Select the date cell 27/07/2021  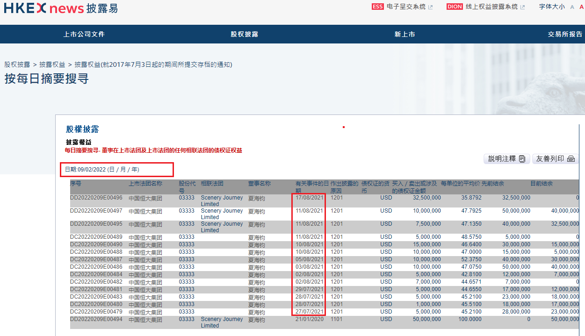point(309,312)
